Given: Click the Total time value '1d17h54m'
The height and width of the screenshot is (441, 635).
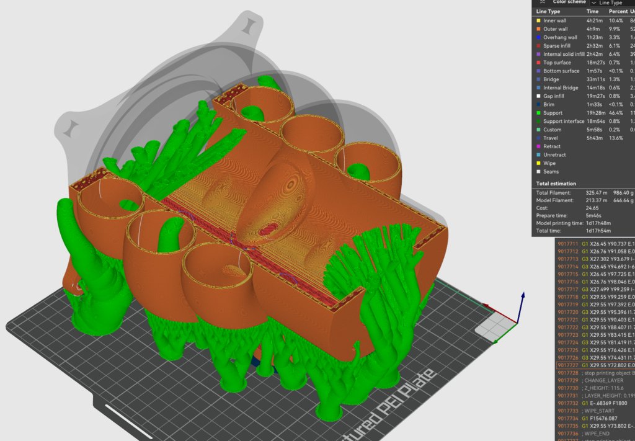Looking at the screenshot, I should [x=598, y=231].
